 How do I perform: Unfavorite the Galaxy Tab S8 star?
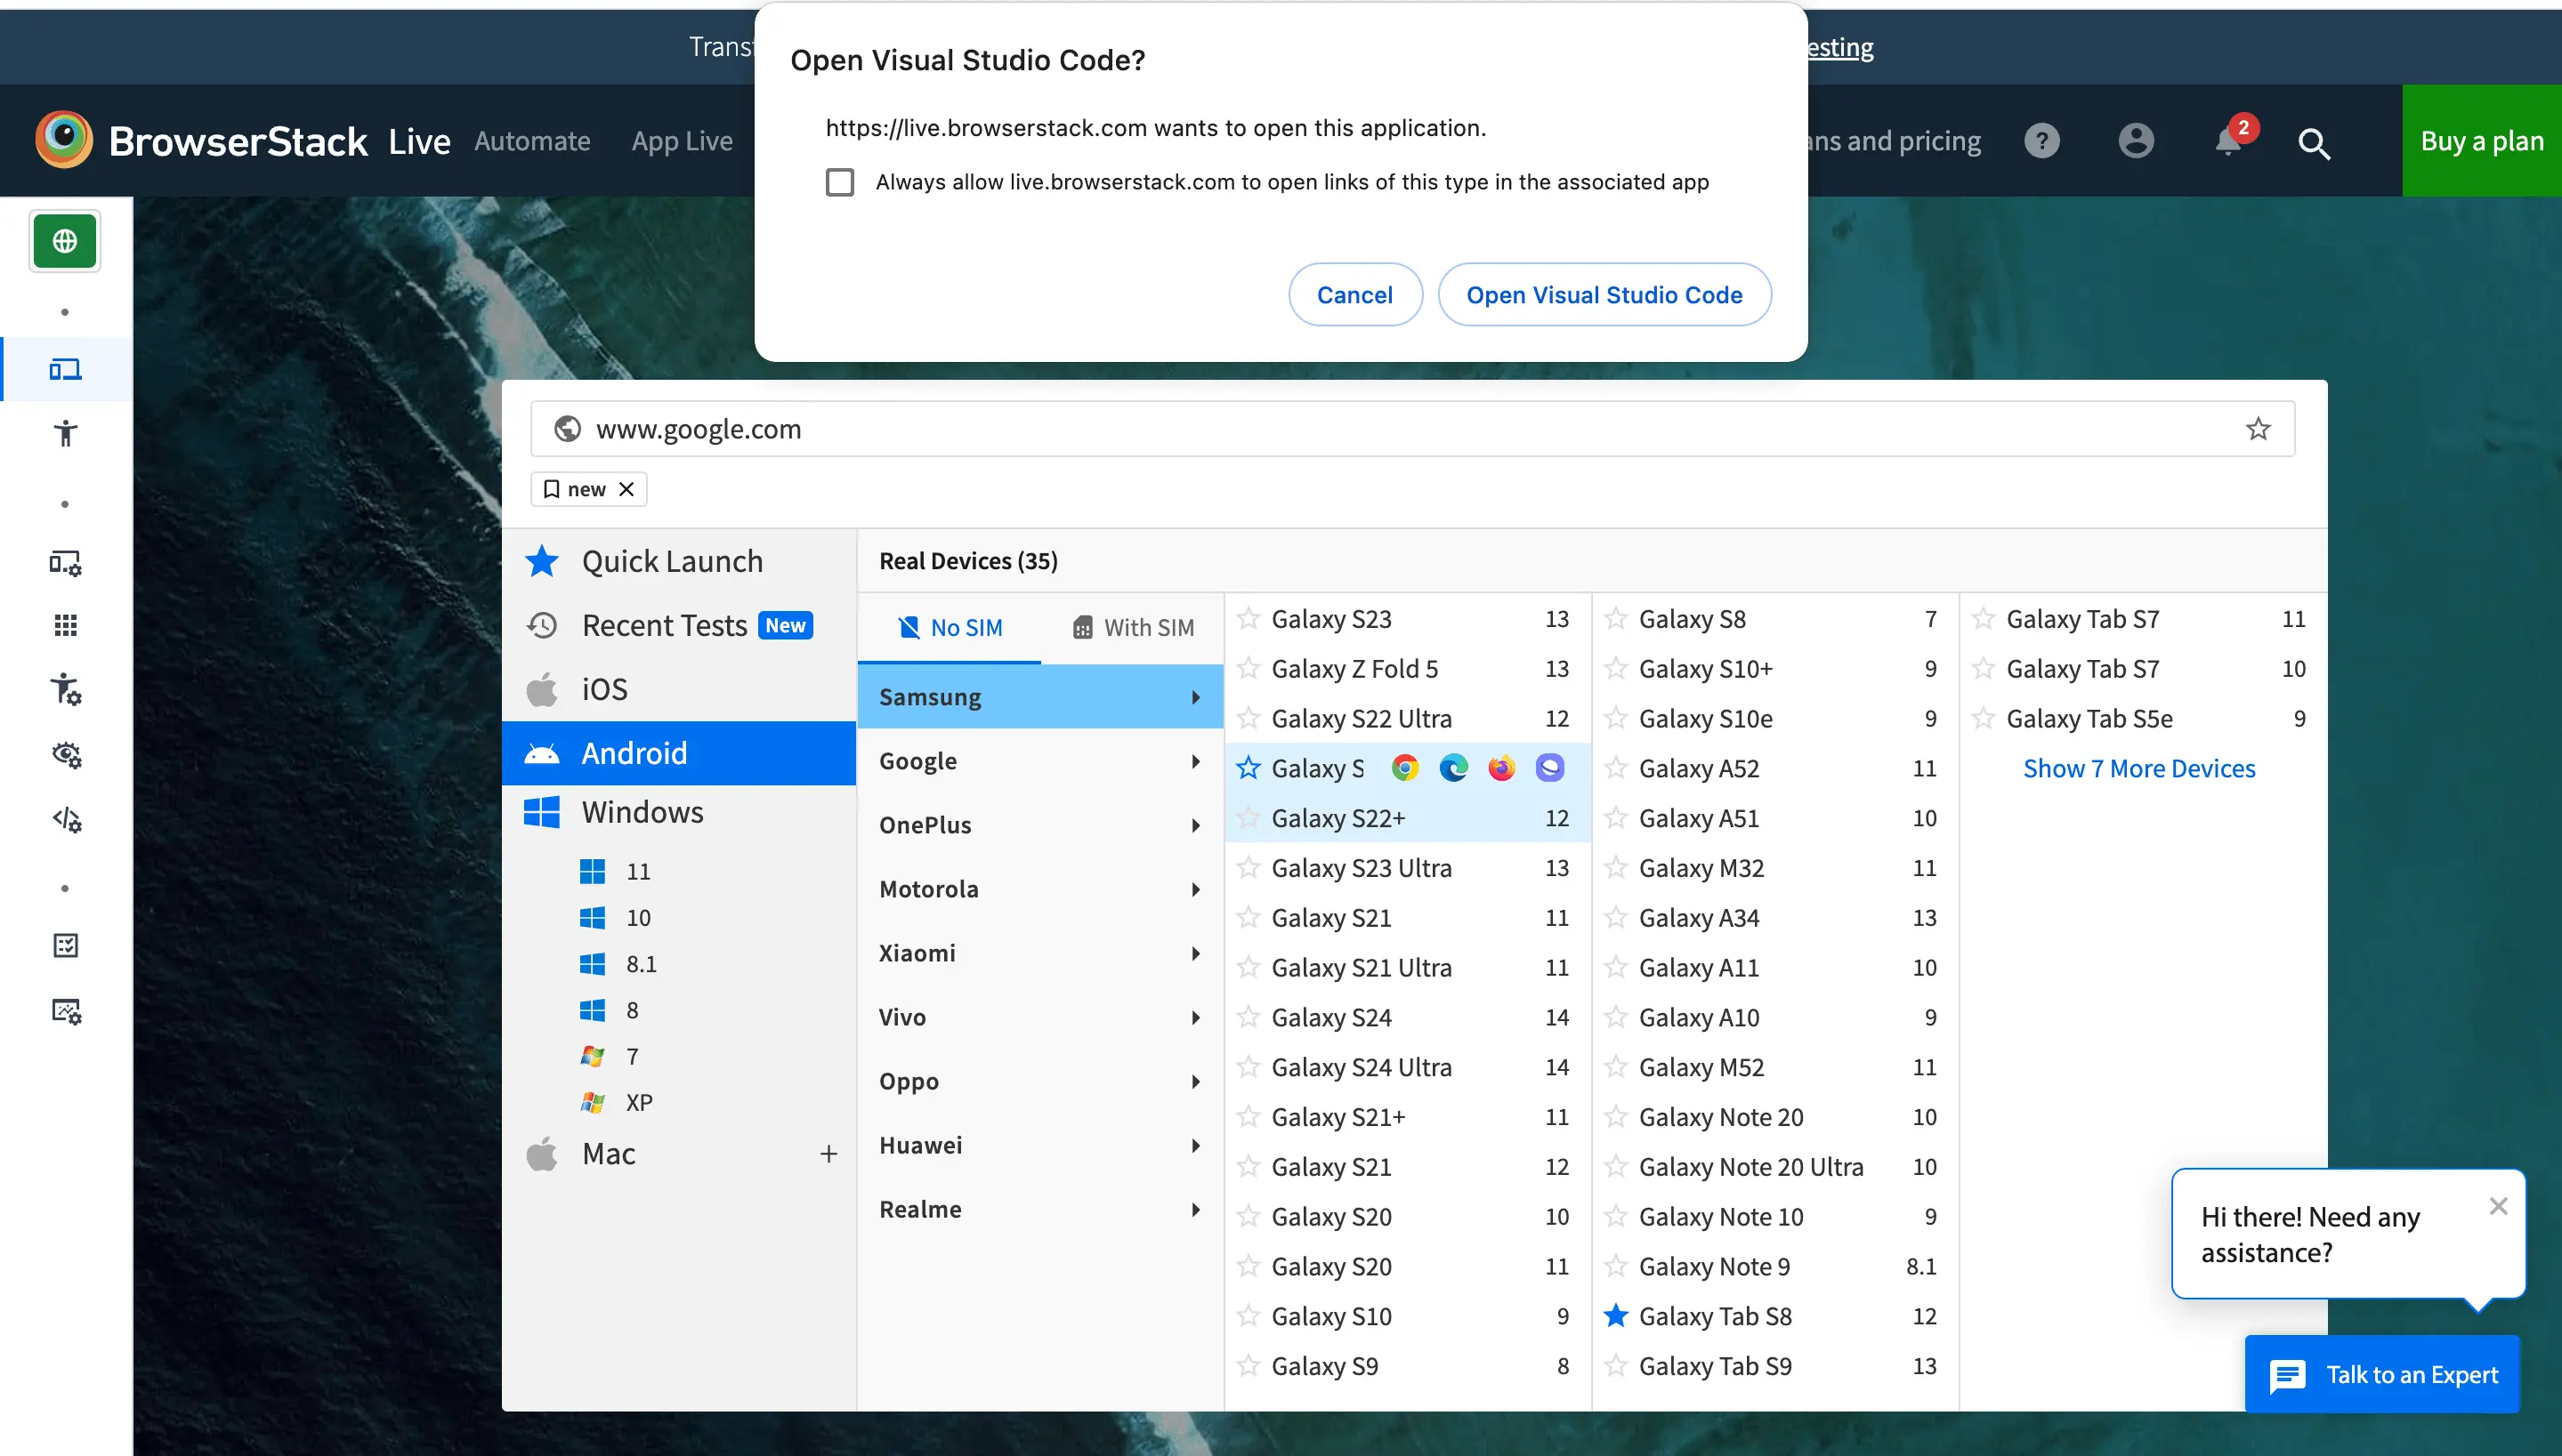[x=1616, y=1316]
